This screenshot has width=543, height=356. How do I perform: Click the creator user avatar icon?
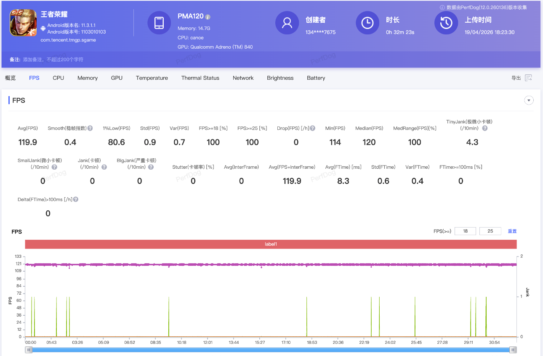[x=287, y=23]
